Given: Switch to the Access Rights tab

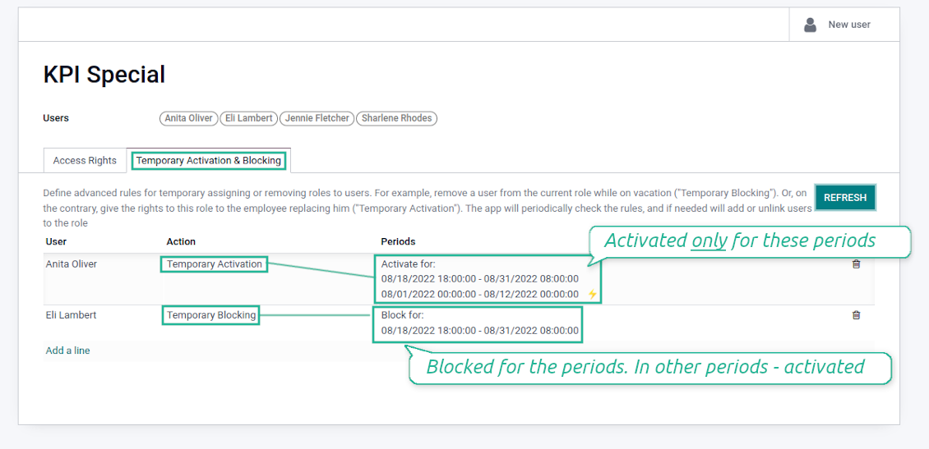Looking at the screenshot, I should (x=85, y=160).
